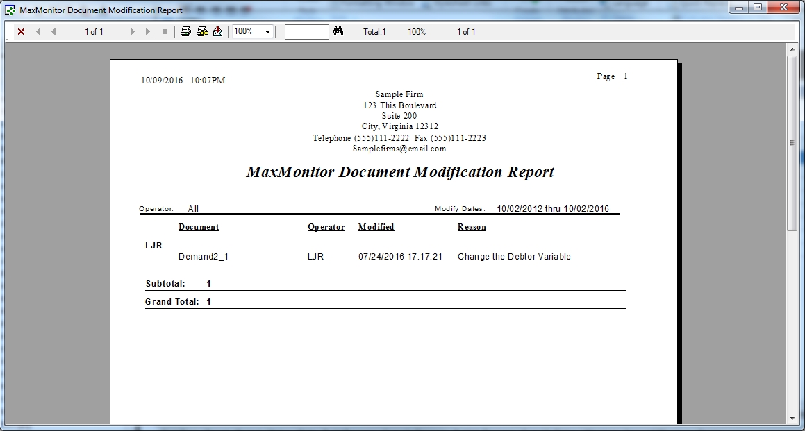This screenshot has width=805, height=431.
Task: Go to previous page arrow
Action: (x=53, y=32)
